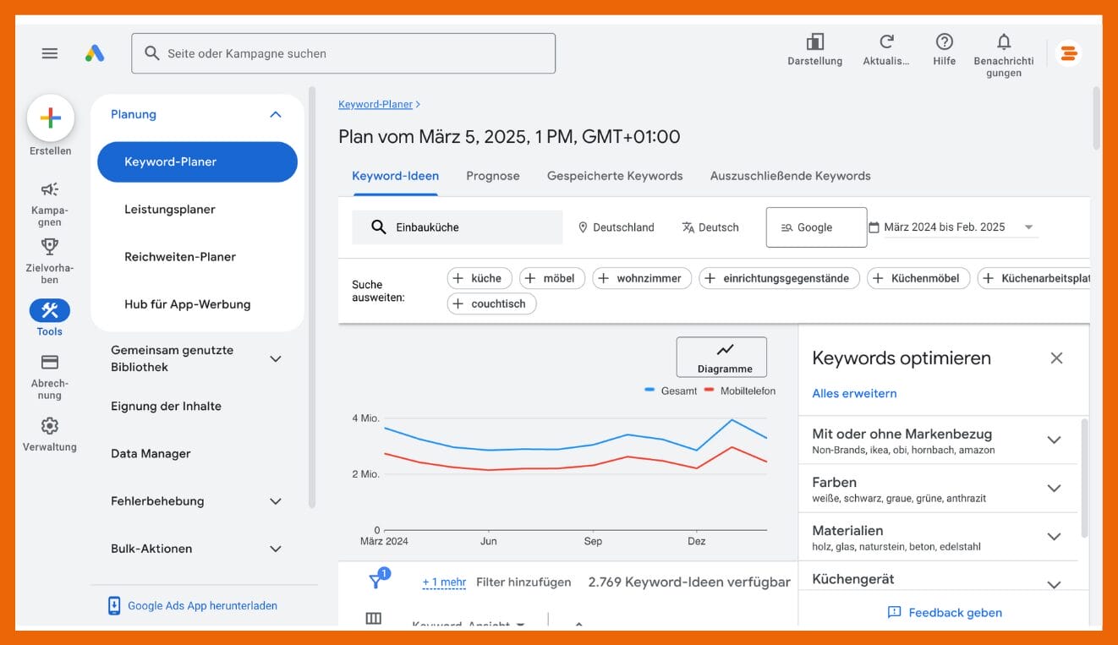
Task: Switch to Gespeicherte Keywords tab
Action: click(615, 176)
